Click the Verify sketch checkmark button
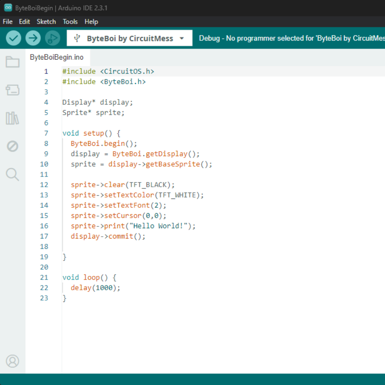The height and width of the screenshot is (385, 385). [x=14, y=38]
